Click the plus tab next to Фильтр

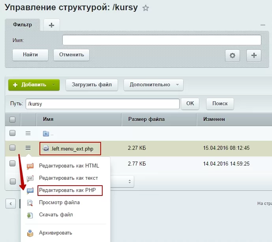click(52, 25)
